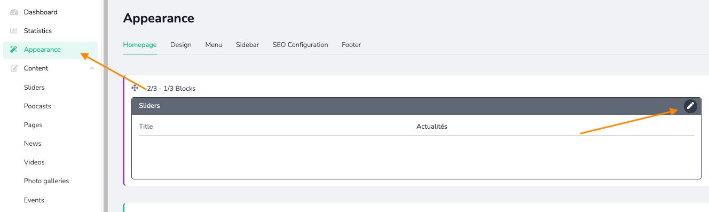Go to the SEO Configuration tab

point(300,45)
